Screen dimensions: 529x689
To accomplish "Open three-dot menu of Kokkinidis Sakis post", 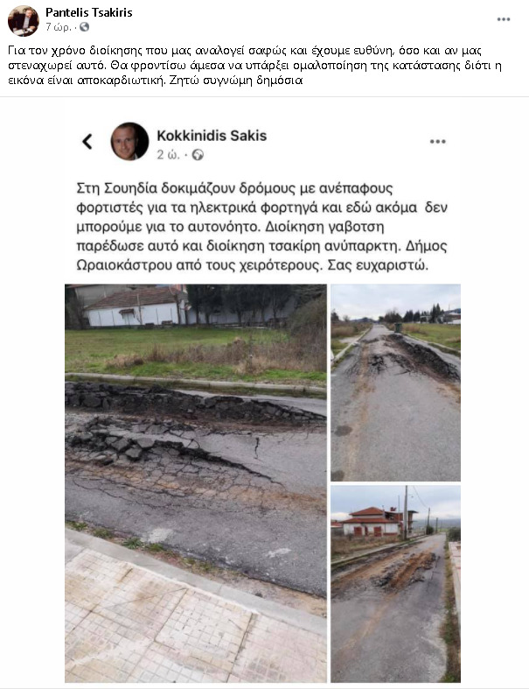I will [x=438, y=142].
